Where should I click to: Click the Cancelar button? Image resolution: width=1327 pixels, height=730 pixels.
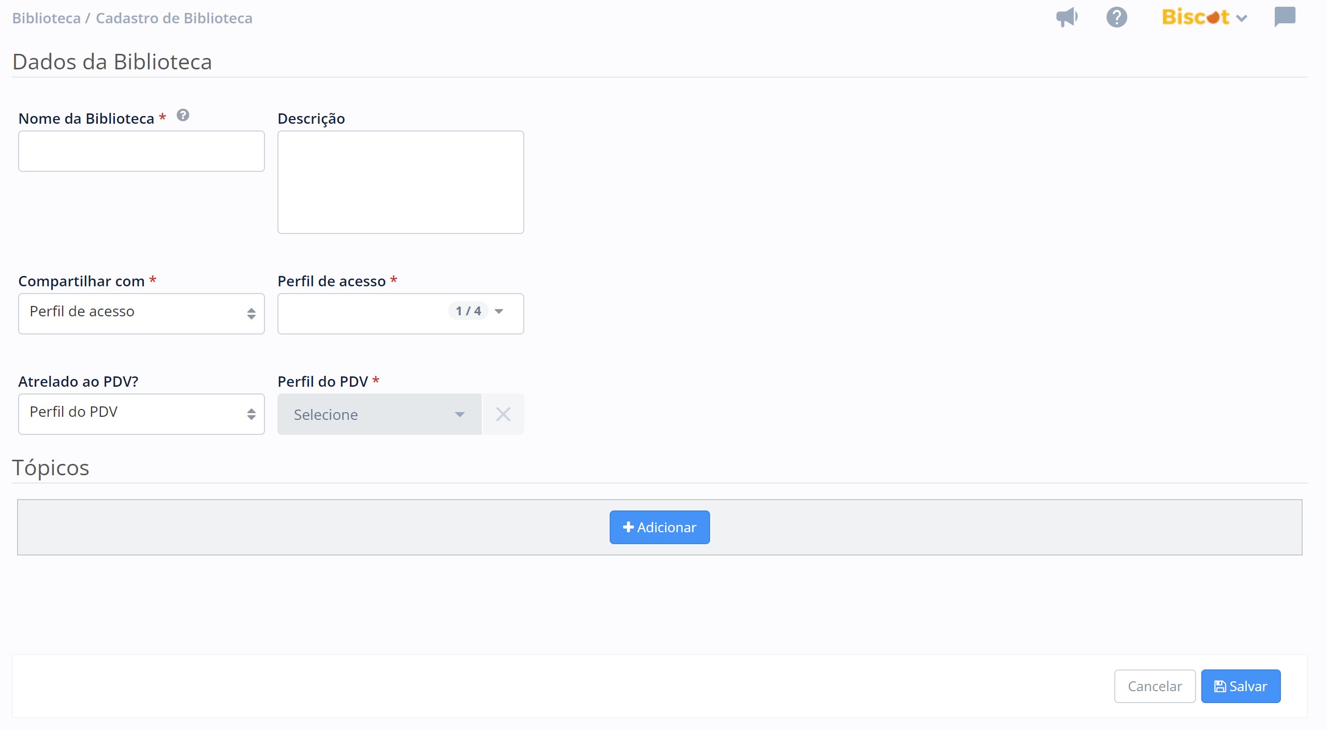(1154, 686)
